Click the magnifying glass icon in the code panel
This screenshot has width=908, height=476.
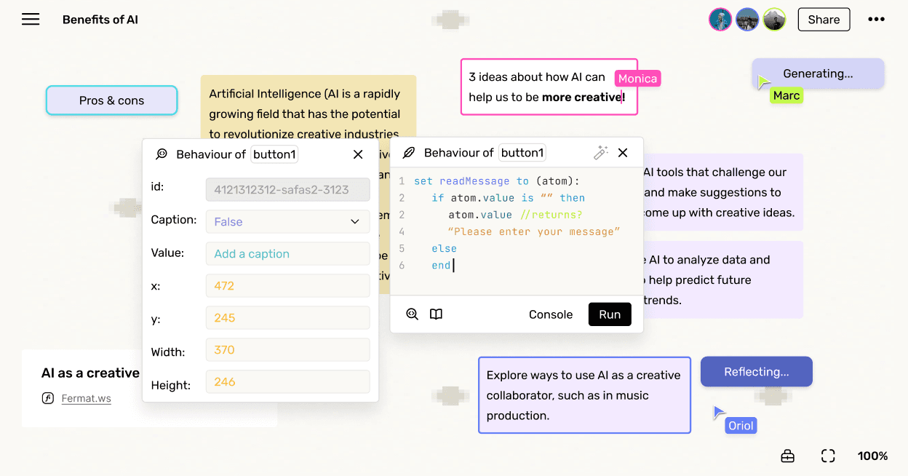point(412,314)
